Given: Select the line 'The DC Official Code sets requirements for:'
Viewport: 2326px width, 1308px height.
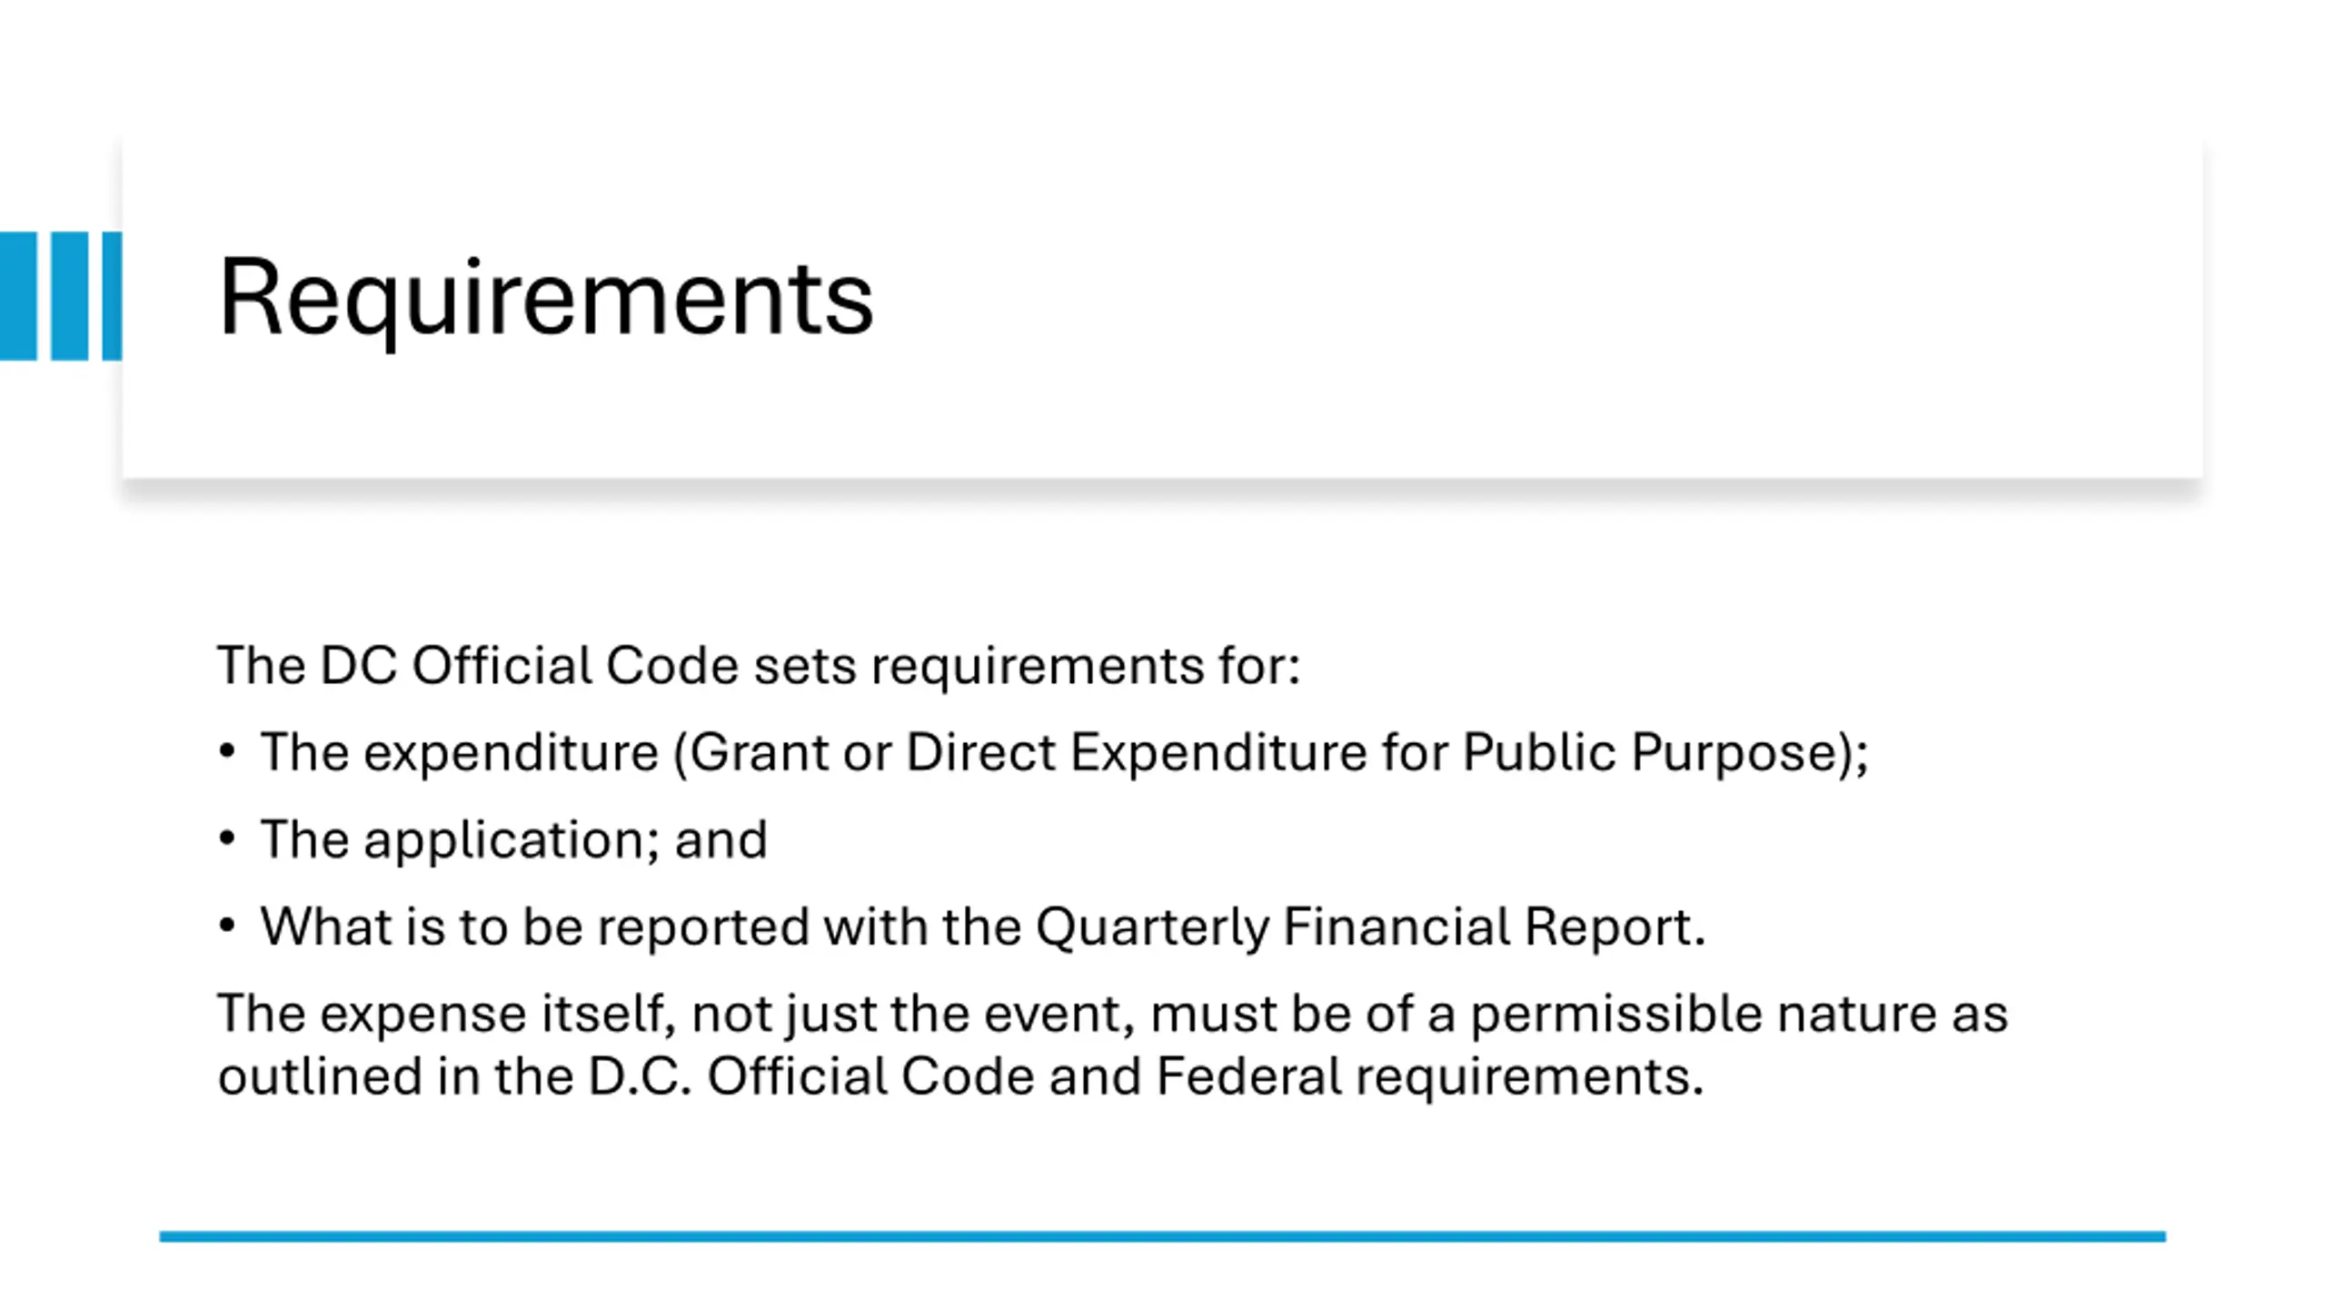Looking at the screenshot, I should (759, 666).
